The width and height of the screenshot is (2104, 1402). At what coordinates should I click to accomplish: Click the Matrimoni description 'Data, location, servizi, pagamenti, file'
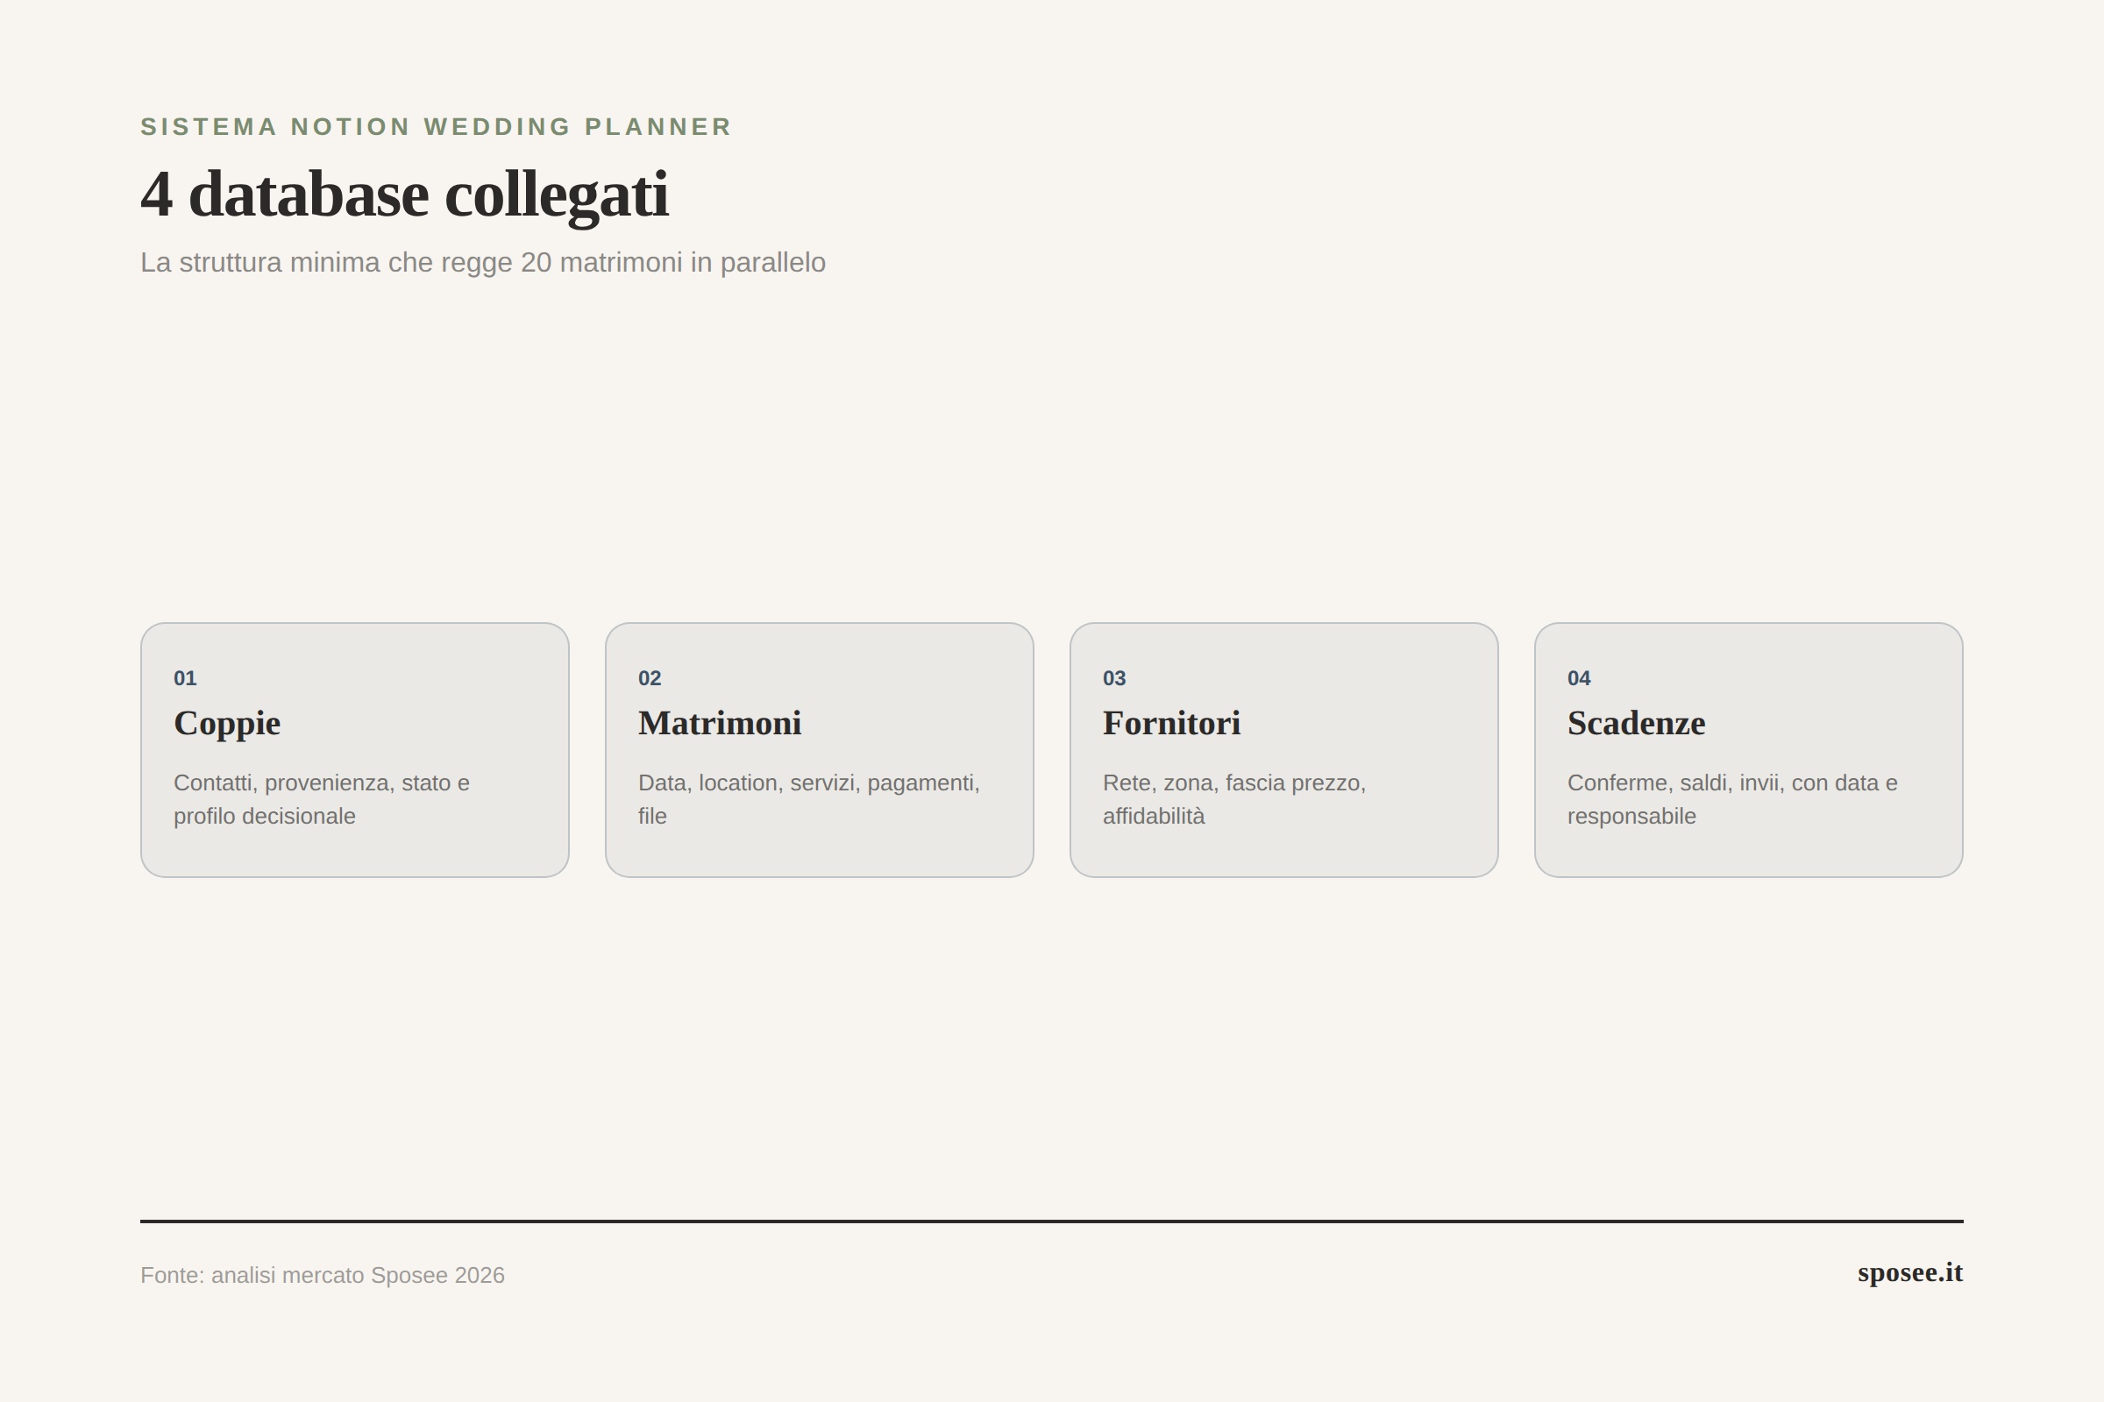coord(808,799)
